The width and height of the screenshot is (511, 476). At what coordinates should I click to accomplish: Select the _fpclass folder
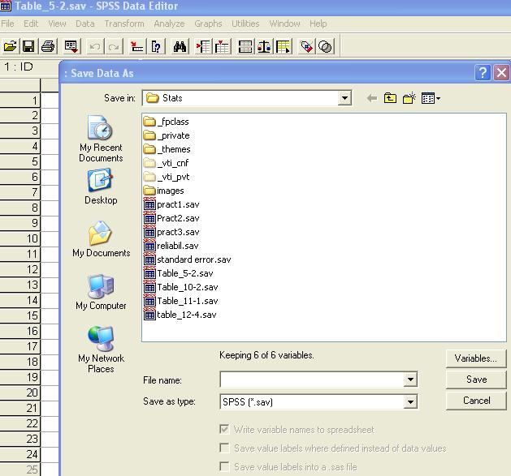tap(167, 122)
